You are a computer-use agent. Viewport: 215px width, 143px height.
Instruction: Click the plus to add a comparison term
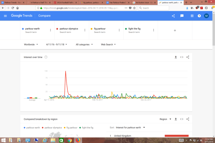coord(175,30)
